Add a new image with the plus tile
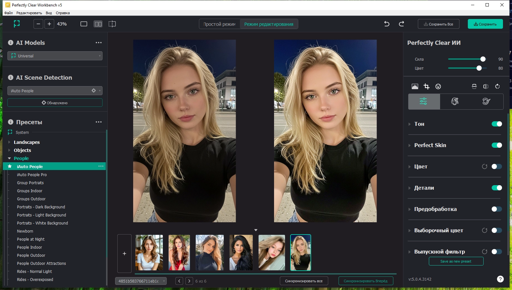 point(124,254)
